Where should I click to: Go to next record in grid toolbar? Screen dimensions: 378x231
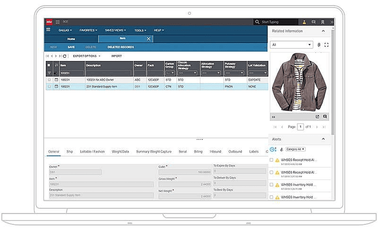(56, 56)
